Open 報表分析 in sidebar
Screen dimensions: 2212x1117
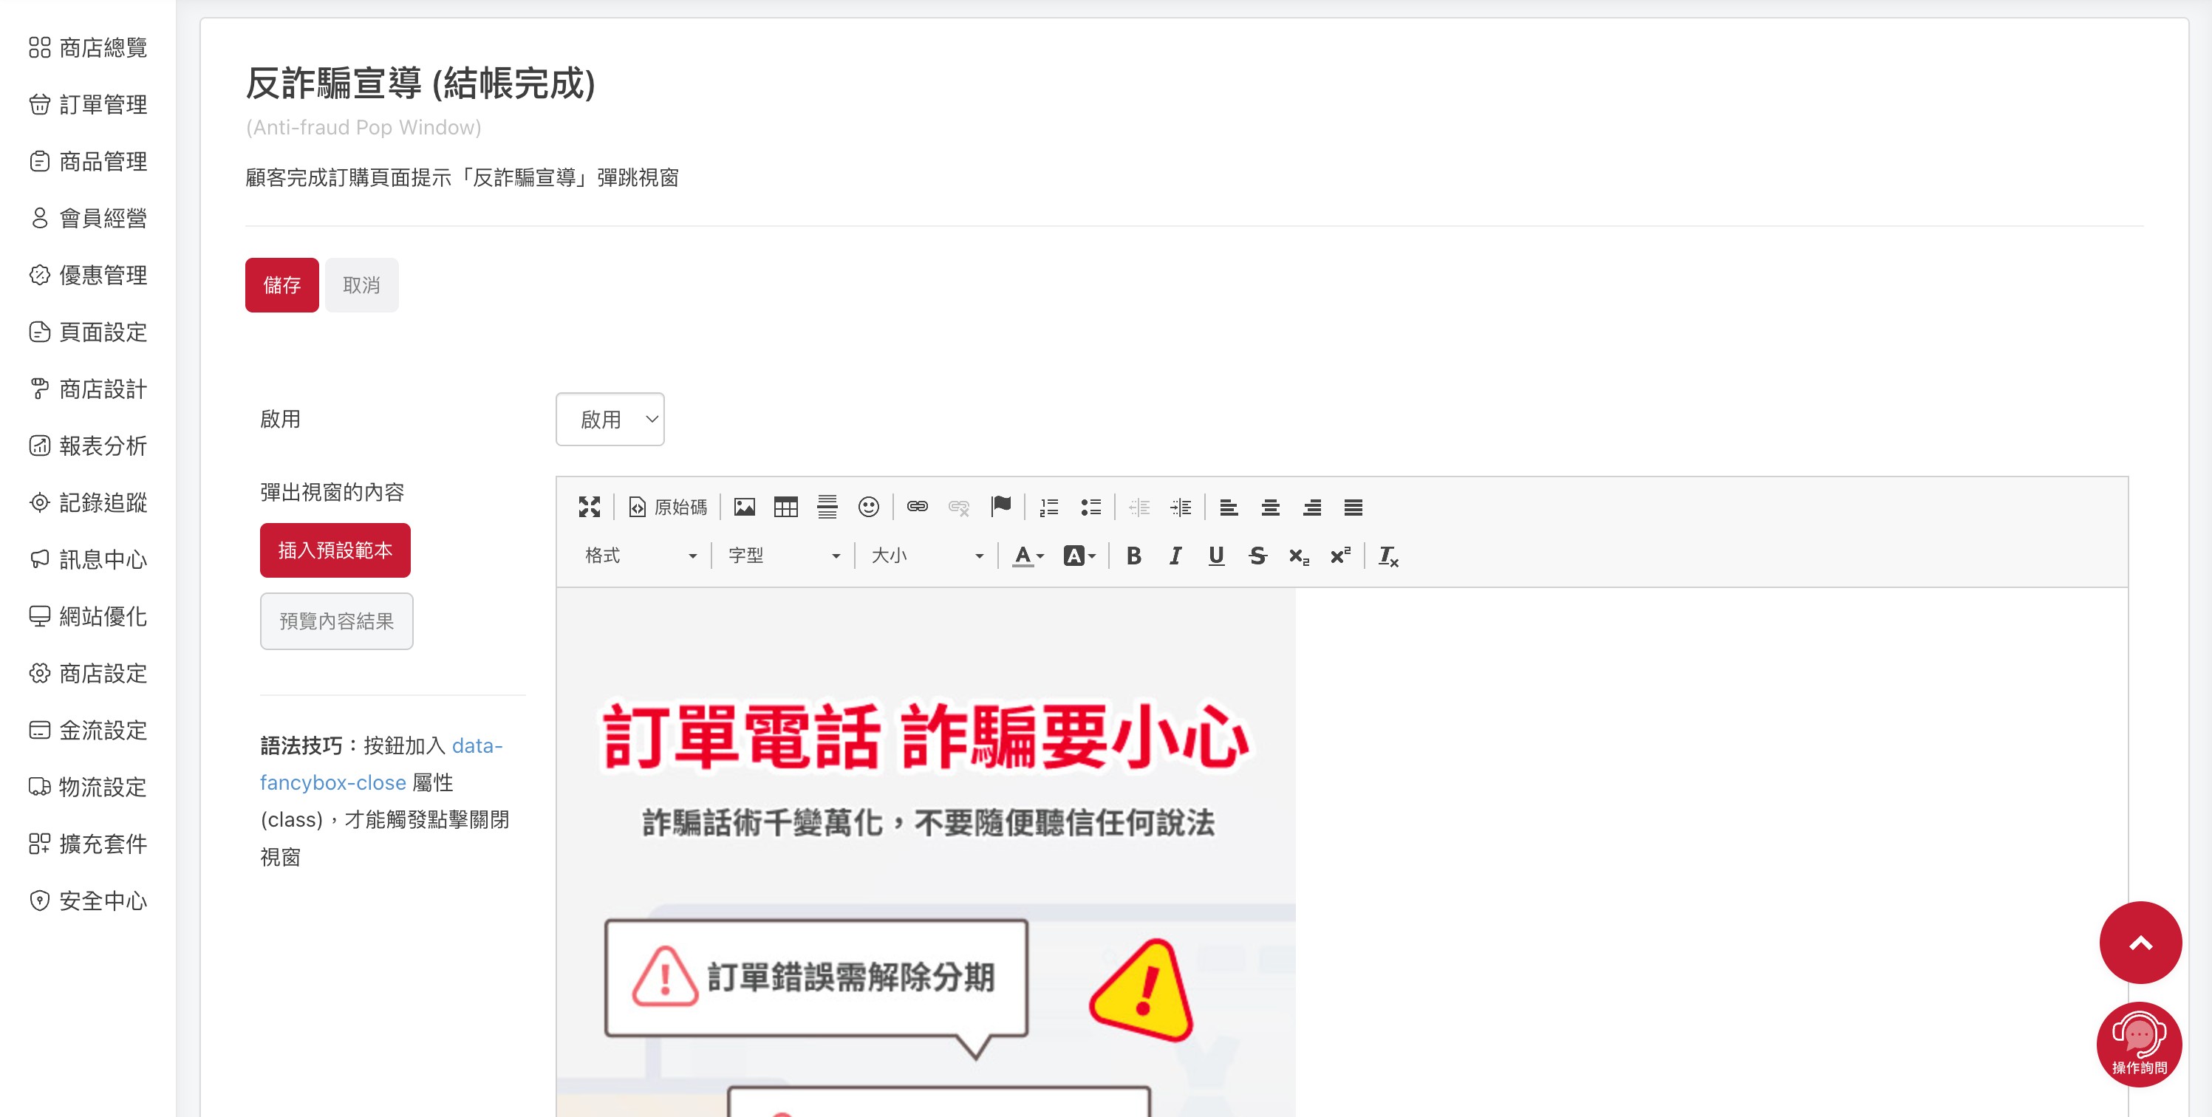[x=88, y=445]
